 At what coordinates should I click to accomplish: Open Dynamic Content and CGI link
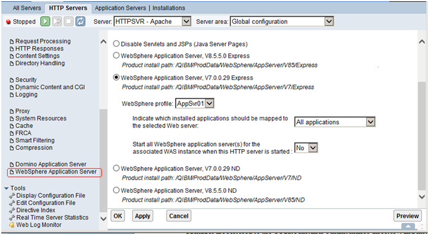(50, 87)
